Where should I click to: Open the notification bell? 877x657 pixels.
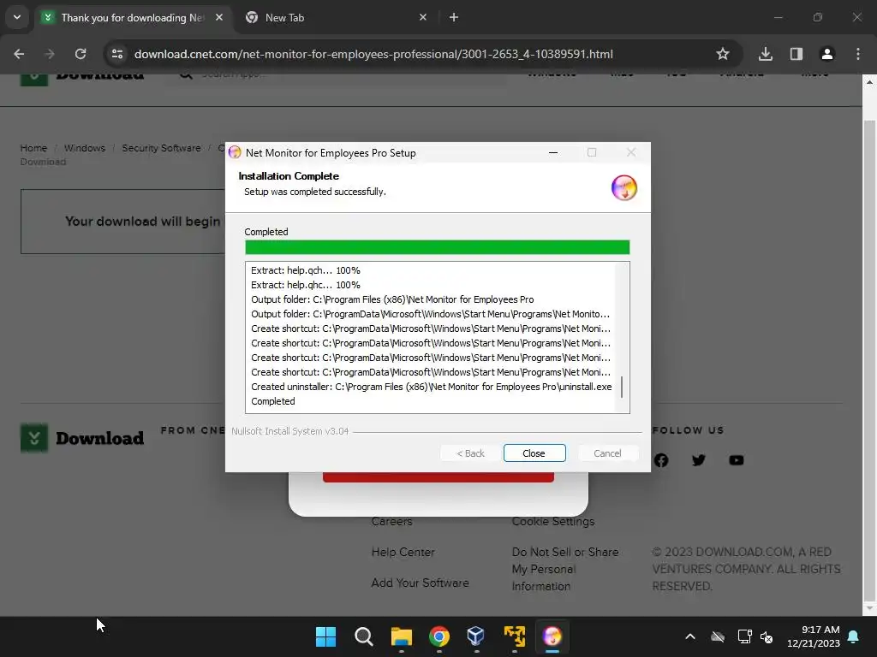click(854, 636)
